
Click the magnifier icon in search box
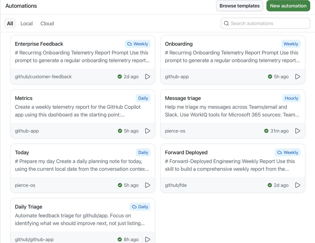[226, 23]
